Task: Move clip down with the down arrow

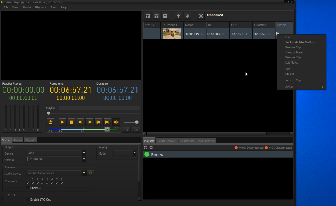Action: 187,16
